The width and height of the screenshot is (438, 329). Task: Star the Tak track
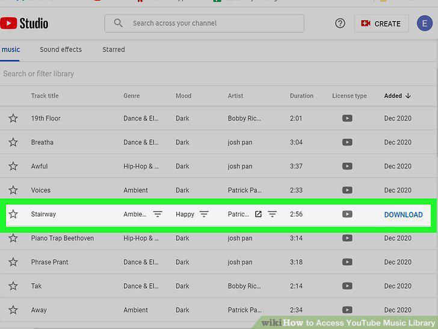(x=13, y=286)
